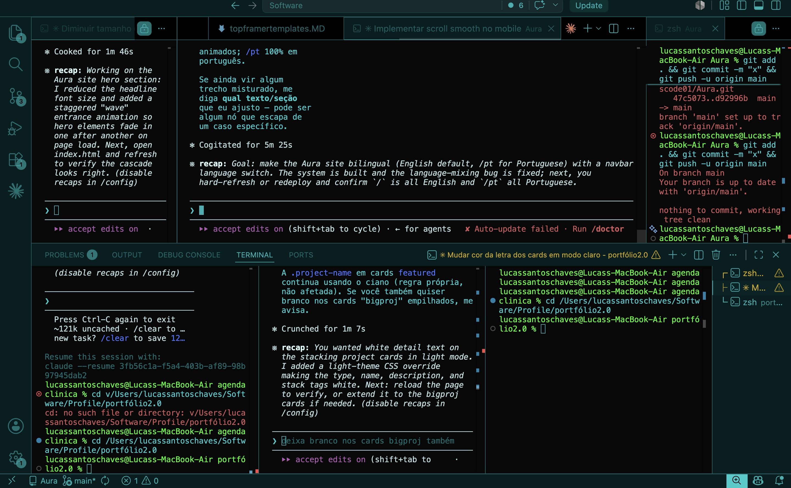Open the Explorer view in activity bar

(15, 33)
